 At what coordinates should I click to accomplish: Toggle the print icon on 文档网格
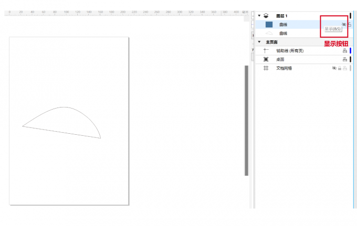pos(345,68)
